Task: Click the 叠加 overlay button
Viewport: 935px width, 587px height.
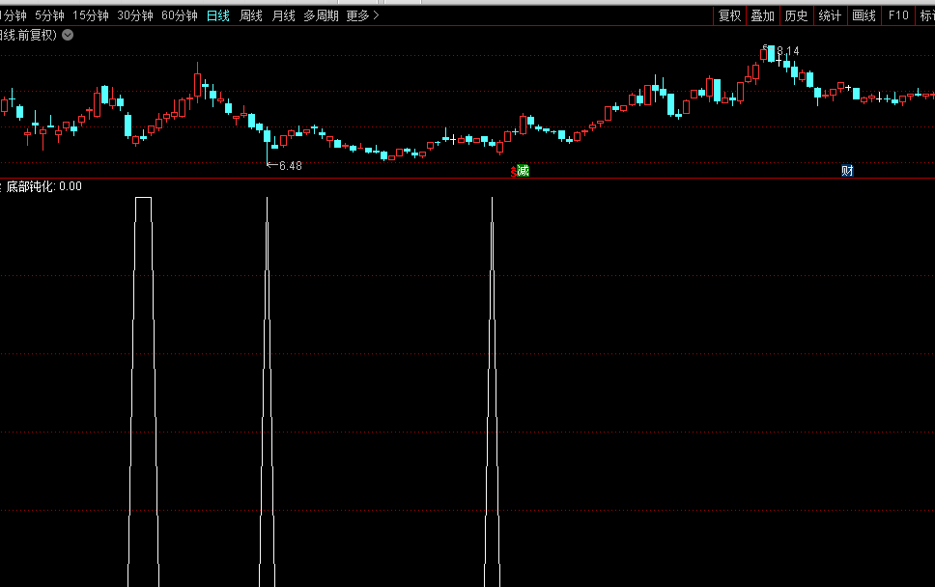Action: tap(763, 15)
